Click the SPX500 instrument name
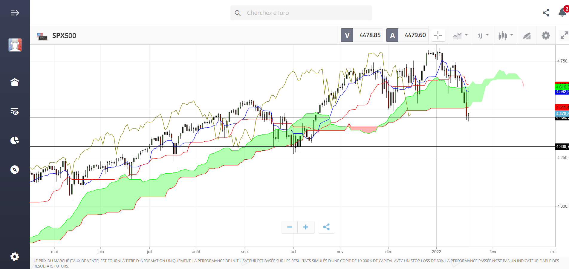Image resolution: width=569 pixels, height=269 pixels. pos(64,36)
